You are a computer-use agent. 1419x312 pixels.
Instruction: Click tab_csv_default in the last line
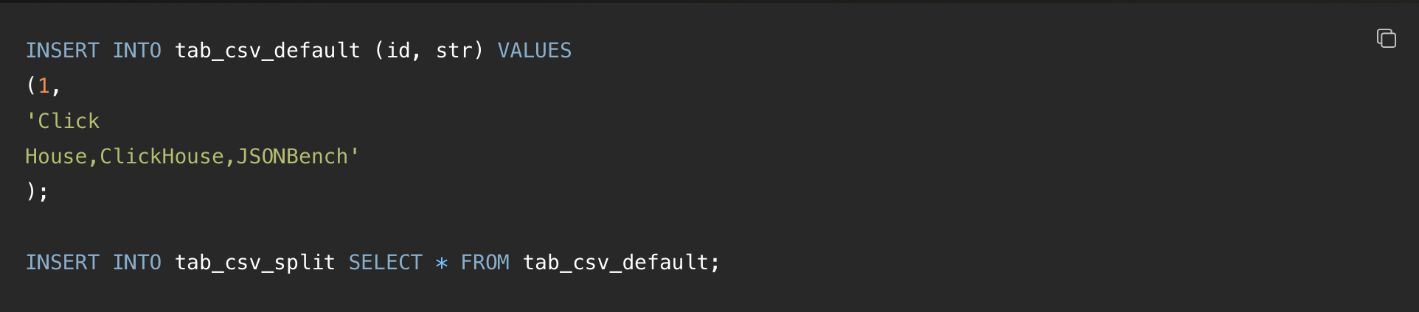(615, 263)
